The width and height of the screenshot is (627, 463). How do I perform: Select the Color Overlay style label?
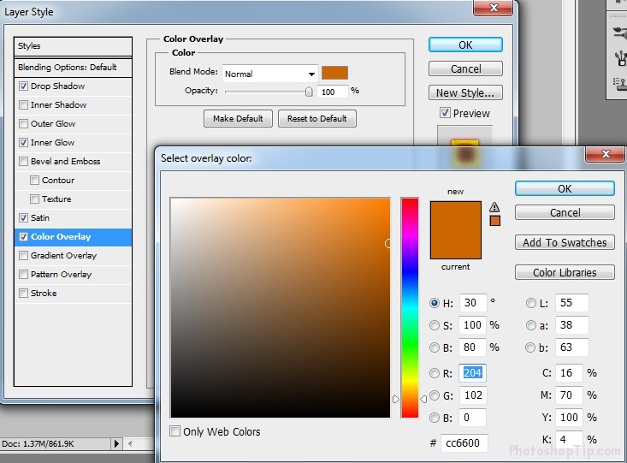tap(61, 236)
